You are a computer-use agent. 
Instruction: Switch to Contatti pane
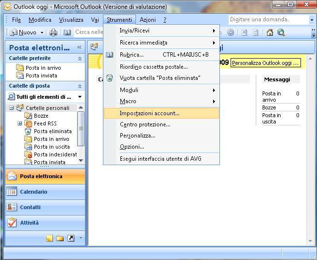45,207
